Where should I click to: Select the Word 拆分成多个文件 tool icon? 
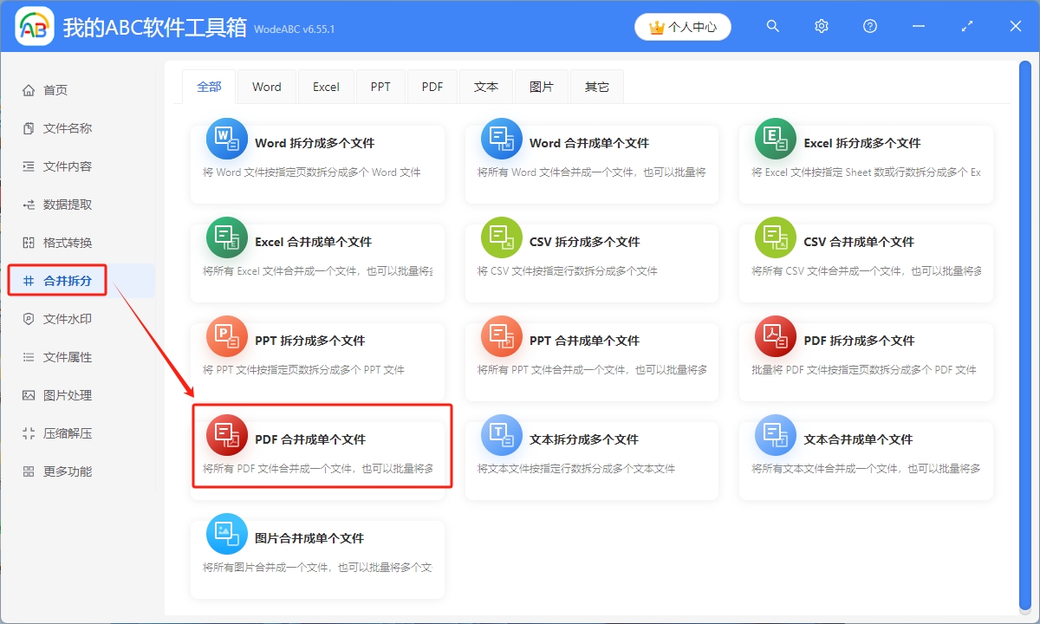(226, 139)
